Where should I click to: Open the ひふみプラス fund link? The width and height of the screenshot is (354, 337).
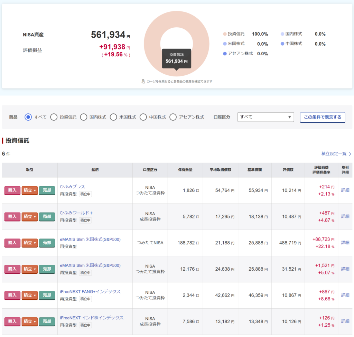tap(73, 187)
